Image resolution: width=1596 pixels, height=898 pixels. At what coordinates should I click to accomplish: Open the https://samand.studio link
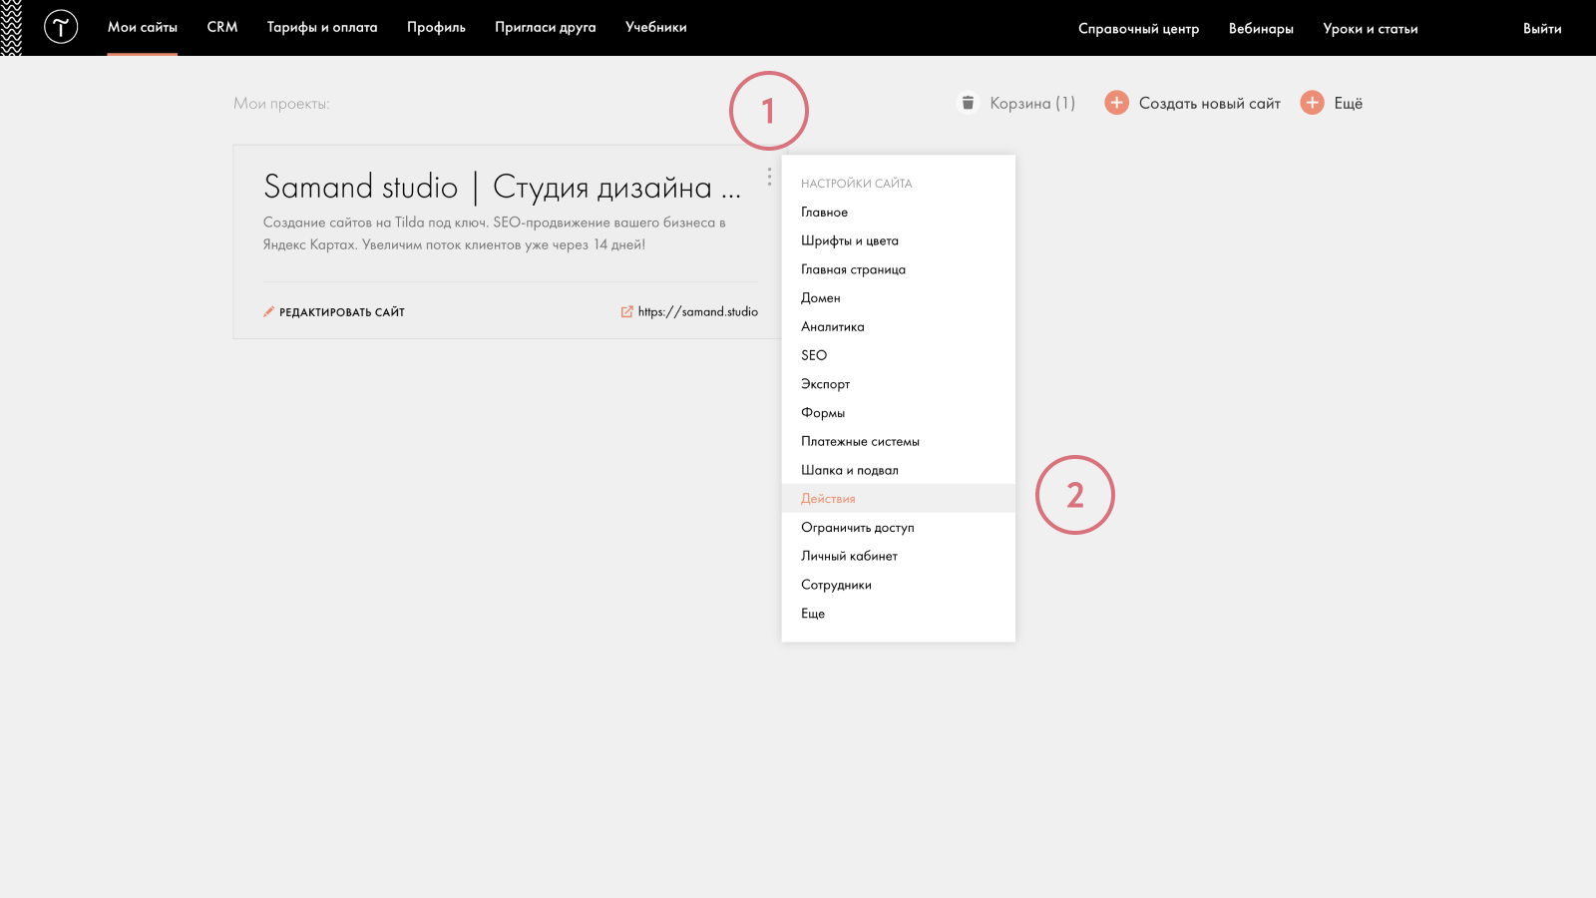click(x=698, y=311)
